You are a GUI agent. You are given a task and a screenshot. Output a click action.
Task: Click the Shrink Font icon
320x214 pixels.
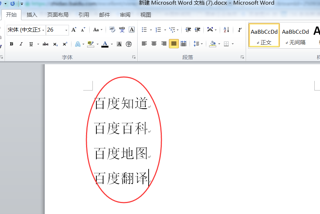coord(83,30)
